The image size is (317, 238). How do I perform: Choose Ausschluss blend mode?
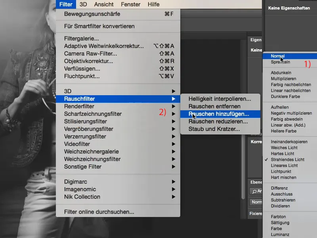tap(290, 194)
